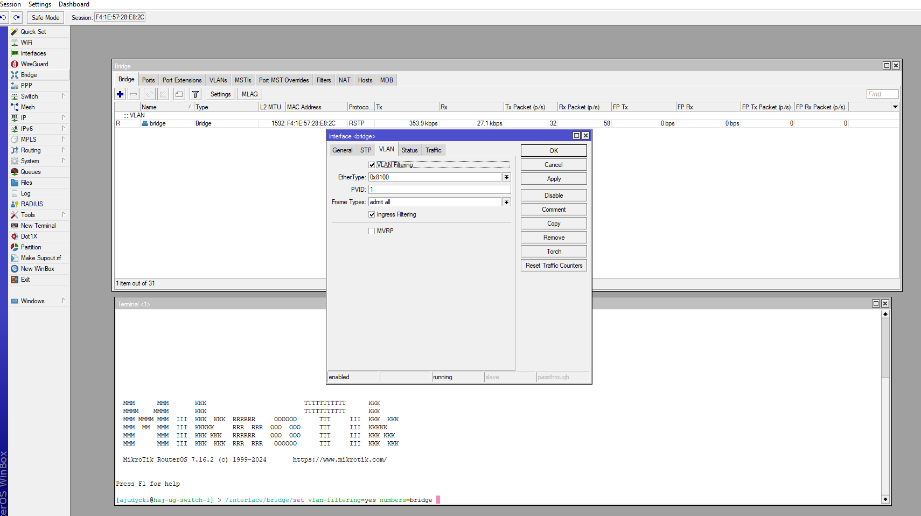This screenshot has width=921, height=516.
Task: Open the Frame Types dropdown arrow
Action: point(506,202)
